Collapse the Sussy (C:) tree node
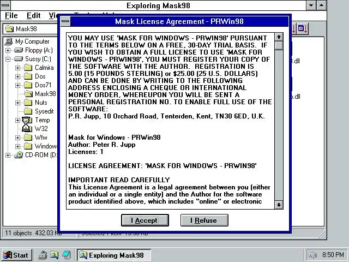Image resolution: width=349 pixels, height=262 pixels. [8, 59]
